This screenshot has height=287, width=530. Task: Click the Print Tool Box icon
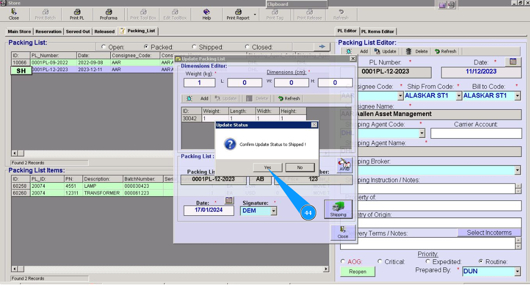point(144,15)
